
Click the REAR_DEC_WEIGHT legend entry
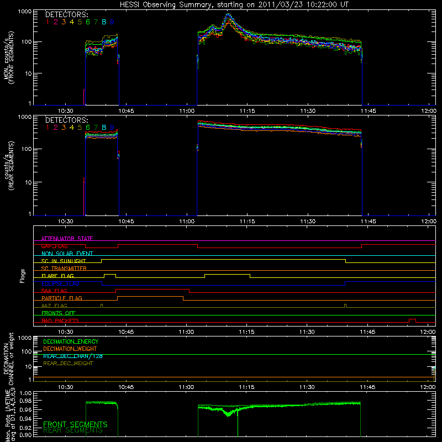(x=68, y=364)
